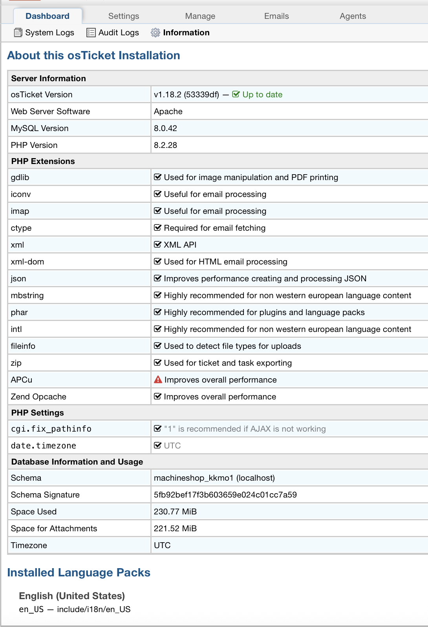Viewport: 428px width, 627px height.
Task: Click the System Logs link
Action: coord(49,33)
